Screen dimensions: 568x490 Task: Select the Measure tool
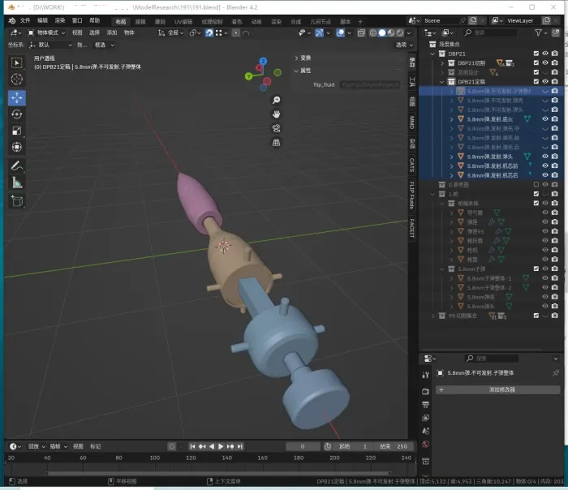click(x=17, y=183)
